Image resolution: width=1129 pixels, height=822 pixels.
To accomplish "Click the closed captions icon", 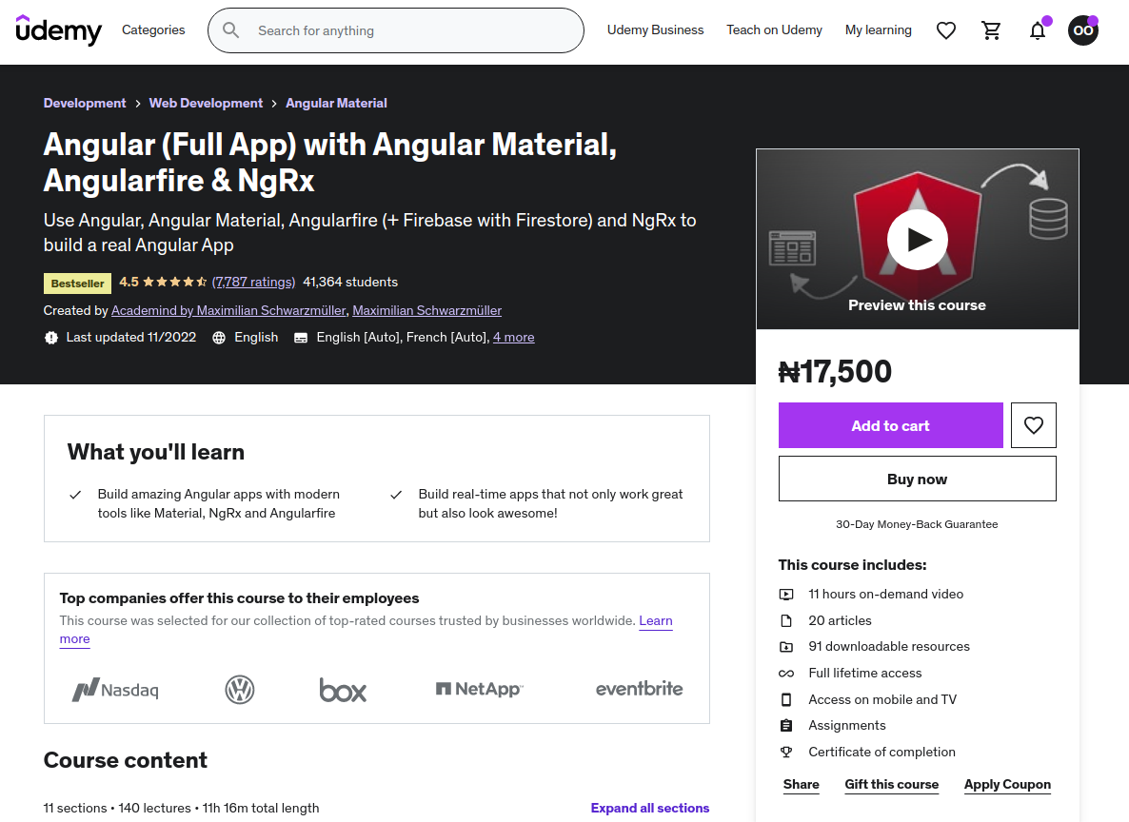I will click(x=301, y=338).
